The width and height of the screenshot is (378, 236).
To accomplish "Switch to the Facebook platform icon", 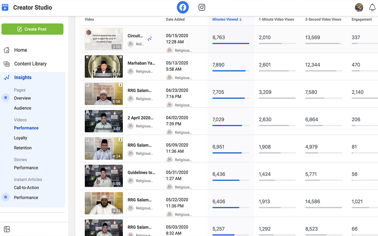I will [183, 7].
